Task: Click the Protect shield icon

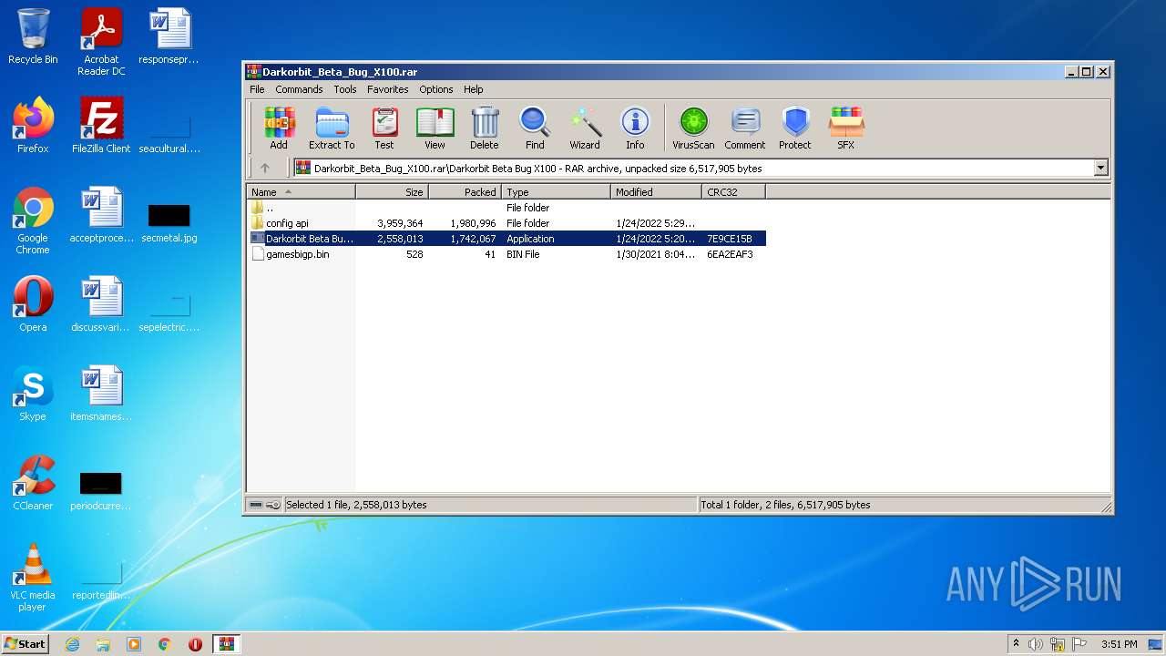Action: [795, 128]
